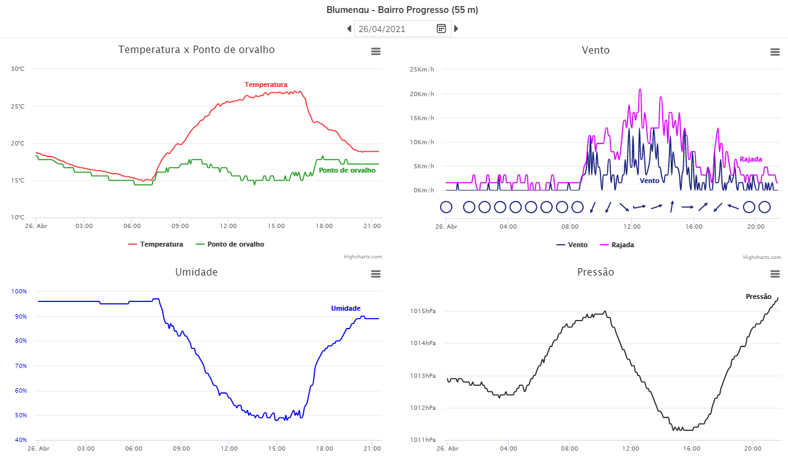Click the 12:00 label on the temperature chart

(x=228, y=226)
